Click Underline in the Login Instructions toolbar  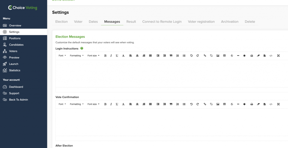click(117, 56)
